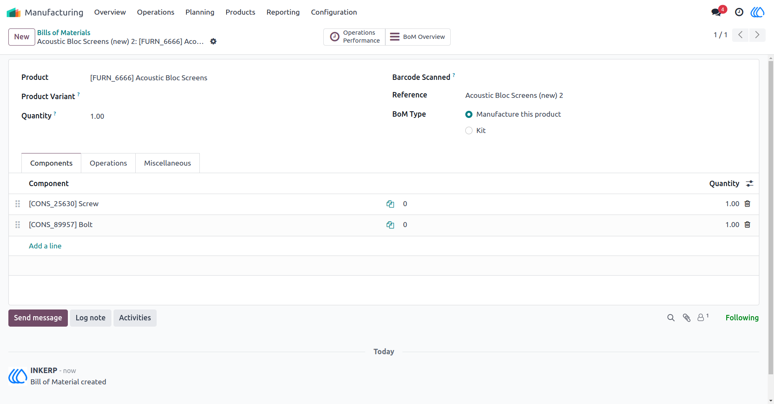Image resolution: width=774 pixels, height=404 pixels.
Task: Select Manufacture this product BoM type
Action: pyautogui.click(x=469, y=114)
